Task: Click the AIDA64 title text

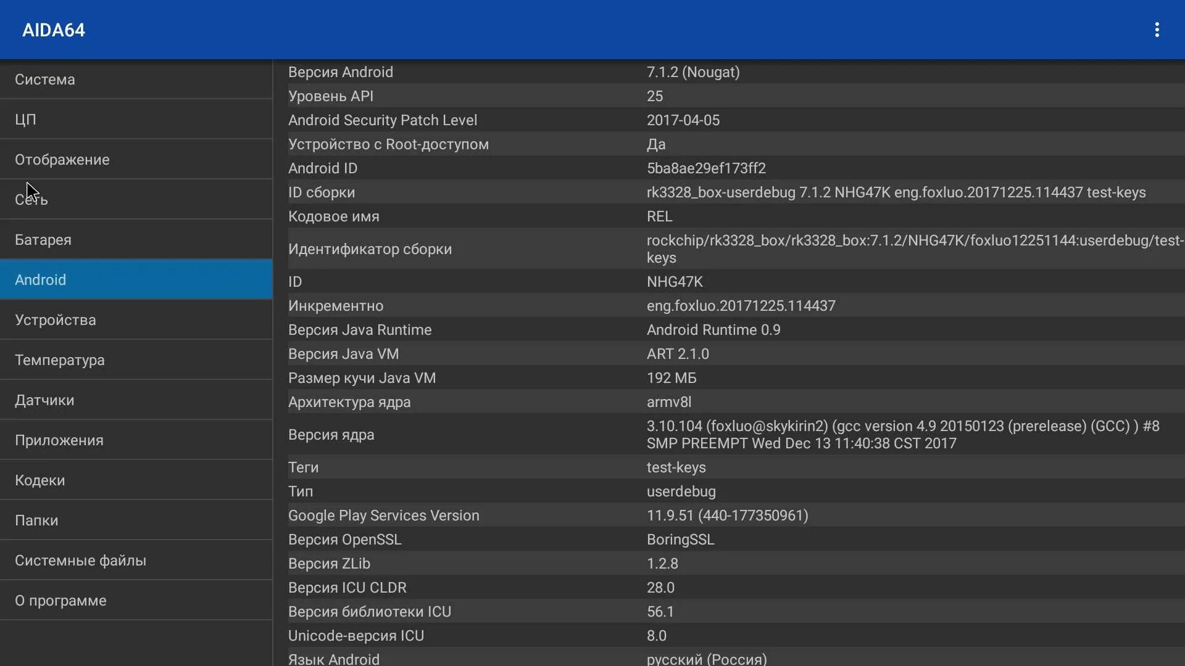Action: point(54,30)
